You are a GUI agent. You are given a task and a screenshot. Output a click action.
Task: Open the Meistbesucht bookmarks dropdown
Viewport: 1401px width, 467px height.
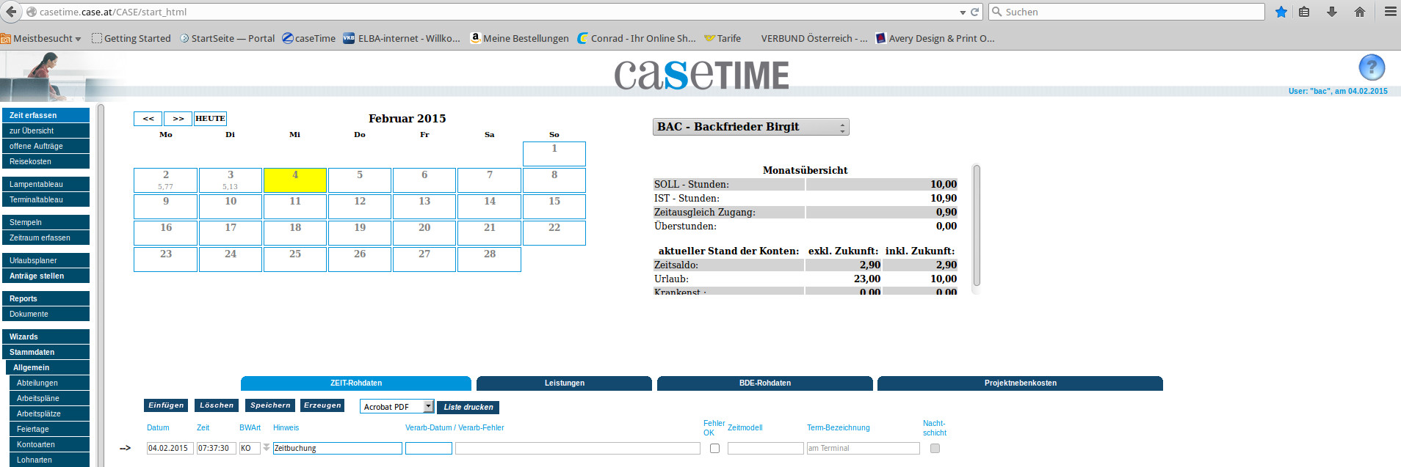[41, 38]
